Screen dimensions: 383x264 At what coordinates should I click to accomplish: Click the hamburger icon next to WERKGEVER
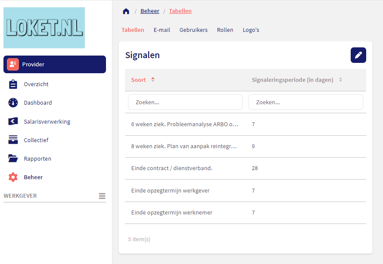tap(102, 196)
